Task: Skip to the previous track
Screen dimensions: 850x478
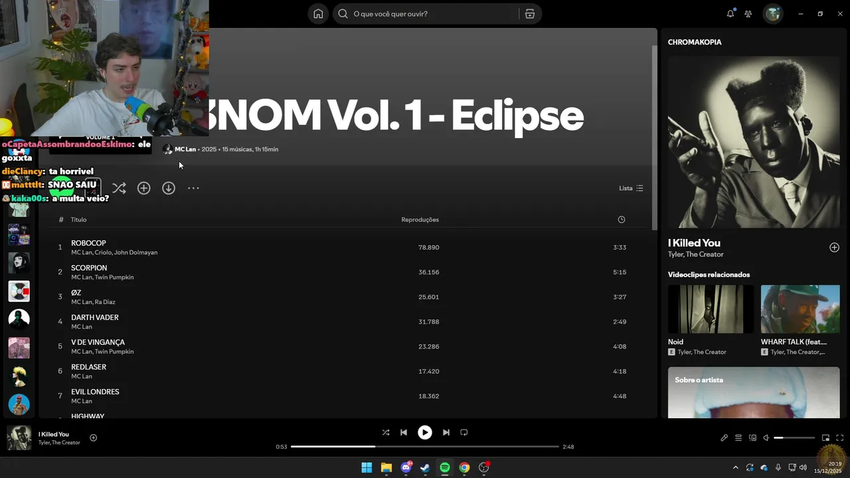Action: (404, 432)
